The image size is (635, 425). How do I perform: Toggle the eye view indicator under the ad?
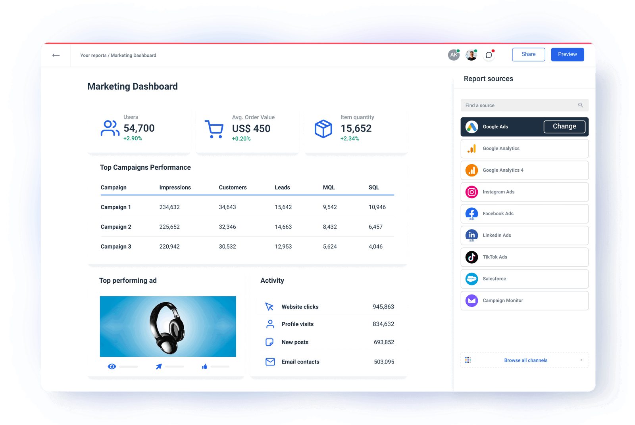tap(112, 366)
